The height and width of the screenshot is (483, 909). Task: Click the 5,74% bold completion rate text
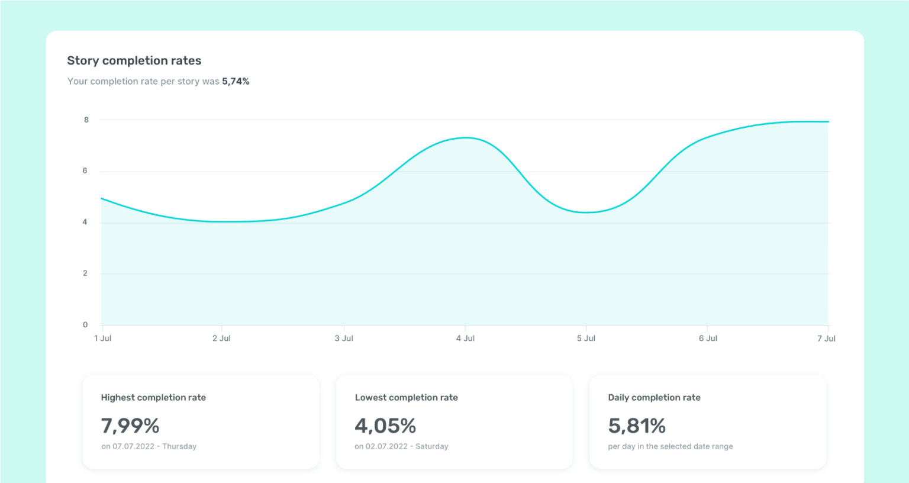(x=236, y=81)
